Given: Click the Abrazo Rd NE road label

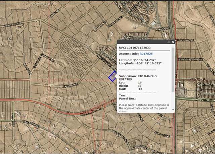Looking at the screenshot, I should (31, 124).
